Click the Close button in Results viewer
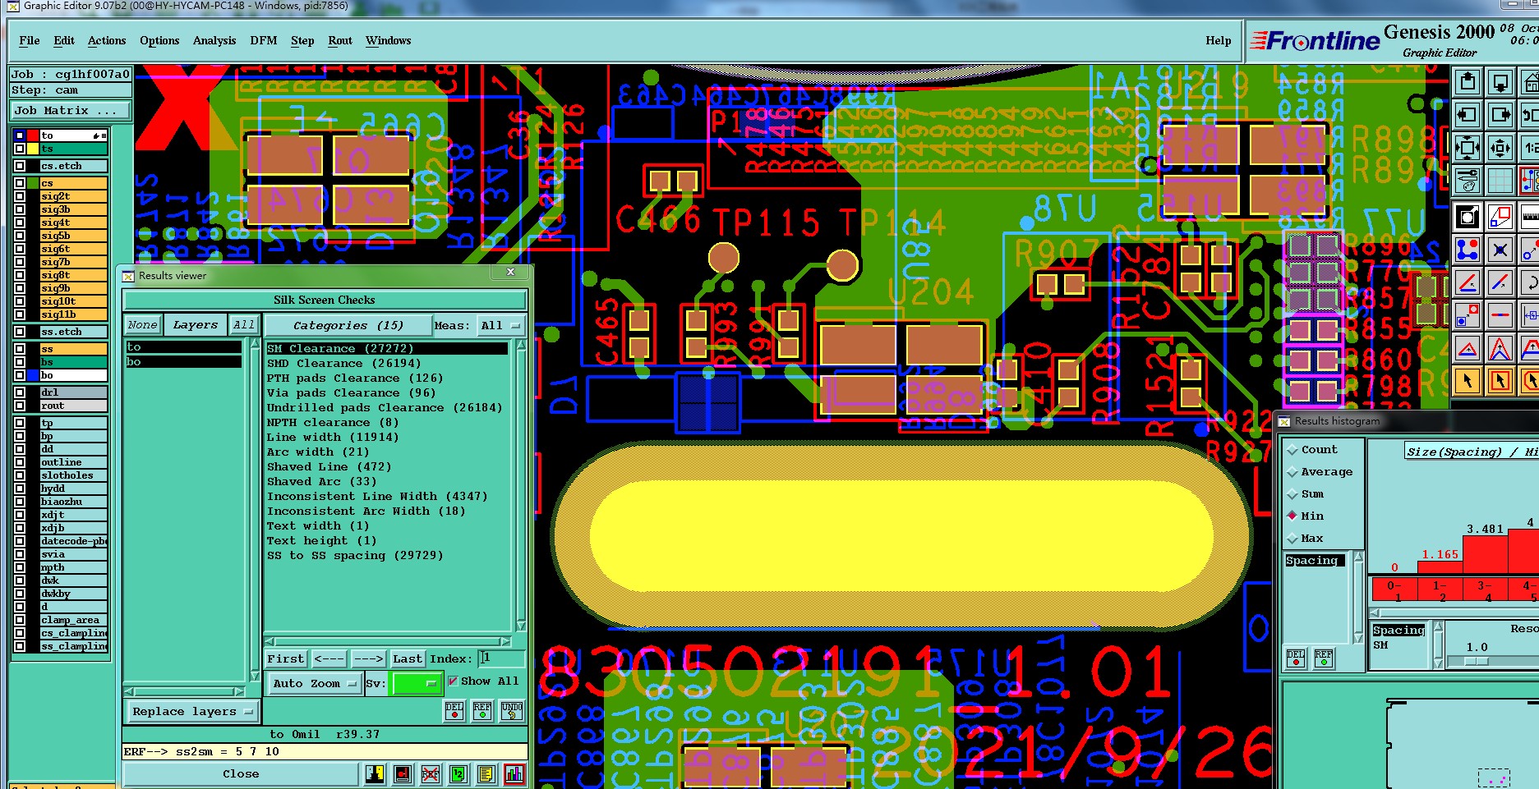 coord(241,773)
